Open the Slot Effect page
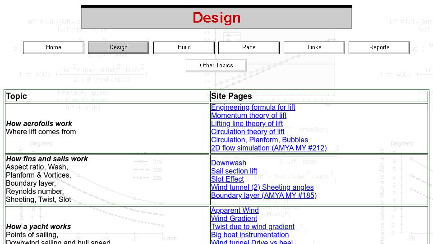This screenshot has height=244, width=433. click(227, 179)
